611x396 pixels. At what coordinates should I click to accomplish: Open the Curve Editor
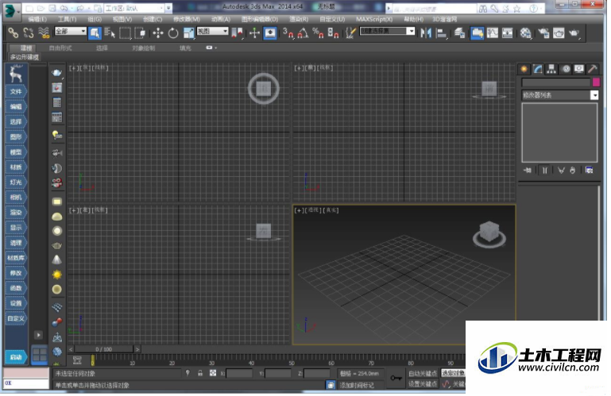tap(492, 33)
